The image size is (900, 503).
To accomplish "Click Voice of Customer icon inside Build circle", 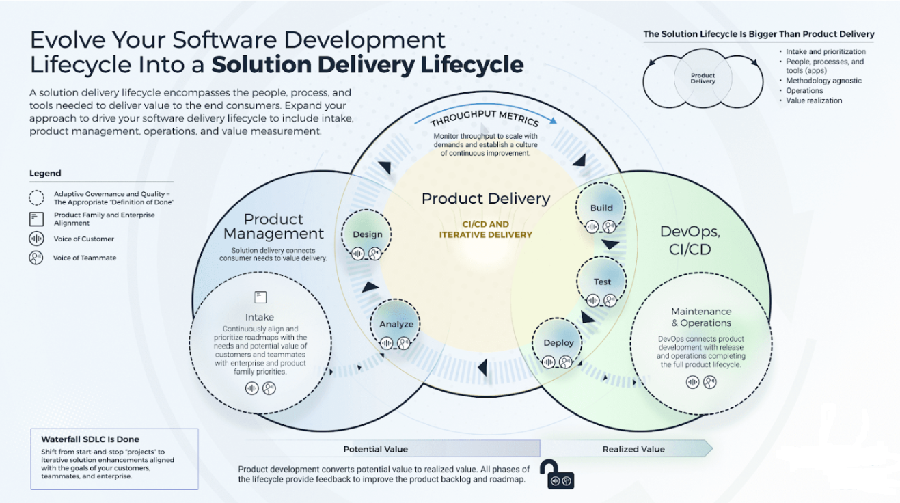I will pos(593,226).
